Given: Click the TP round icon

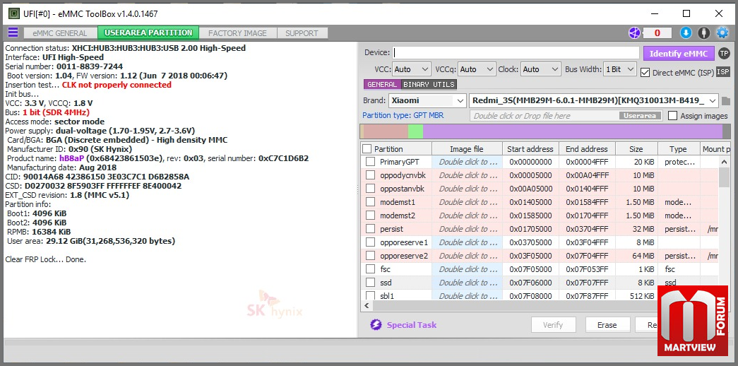Looking at the screenshot, I should [724, 53].
